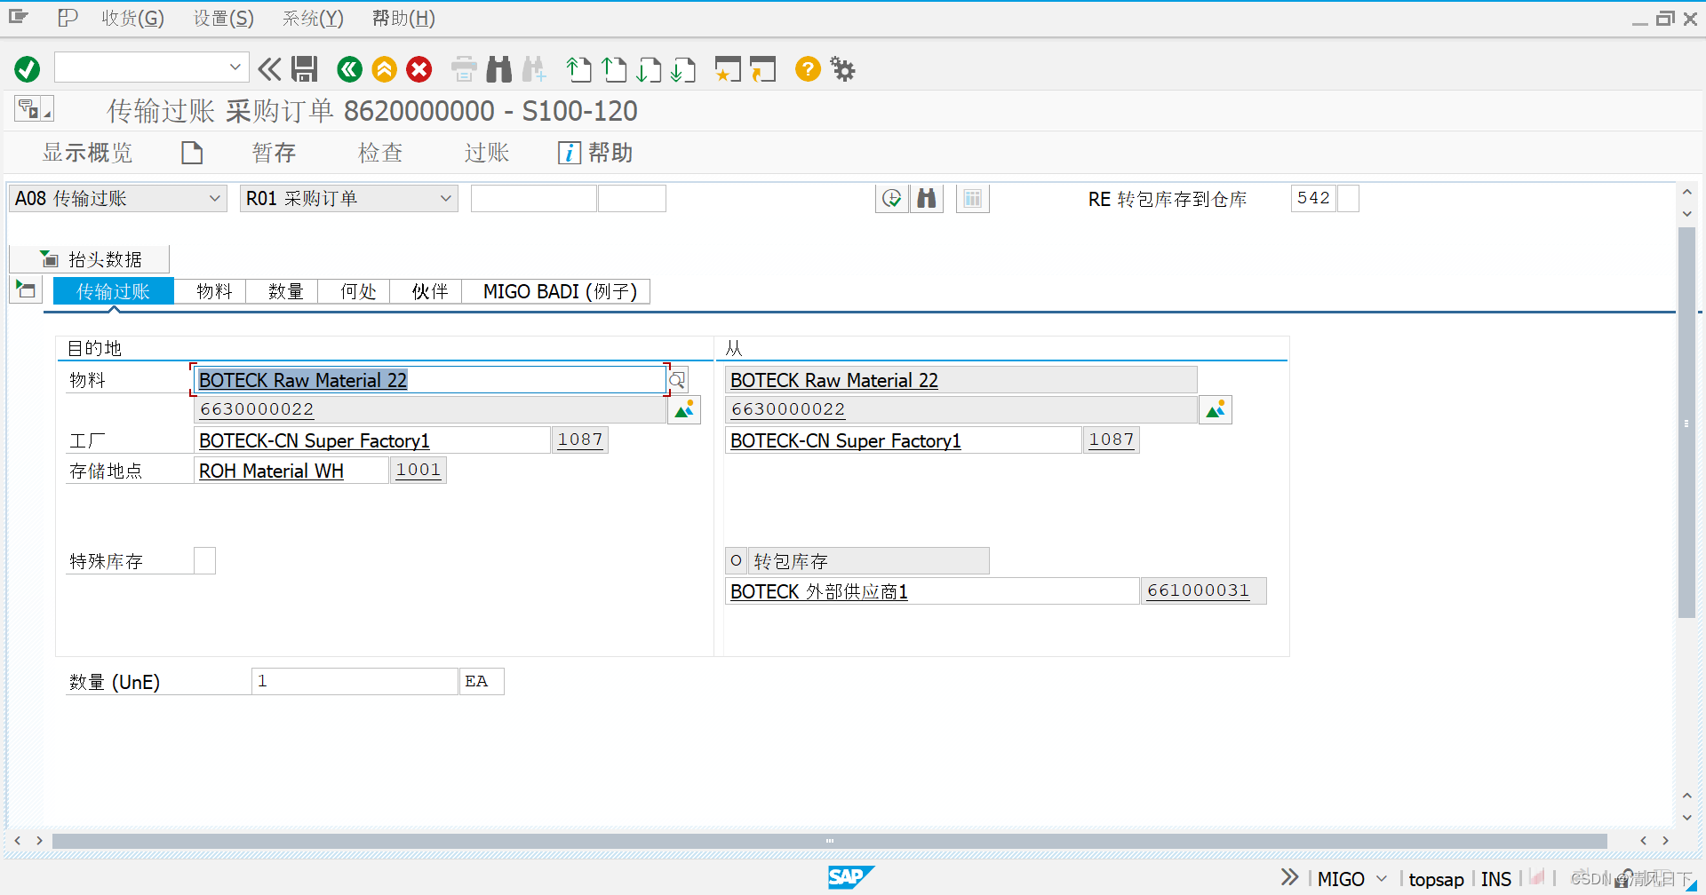This screenshot has width=1706, height=895.
Task: Click the EA unit of entry field
Action: 482,681
